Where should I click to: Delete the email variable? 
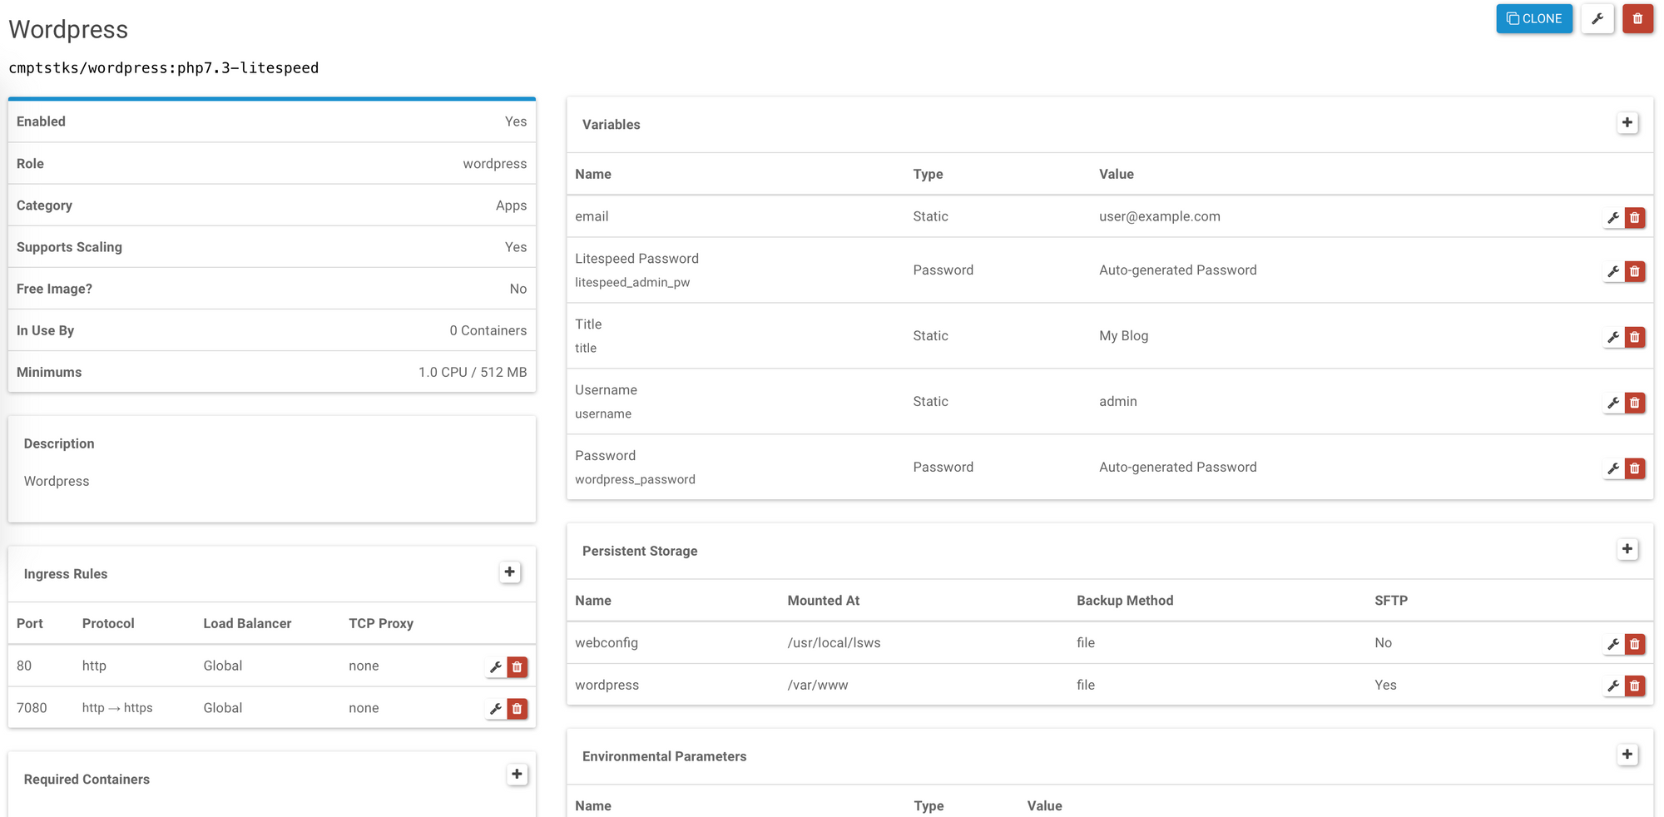1635,218
